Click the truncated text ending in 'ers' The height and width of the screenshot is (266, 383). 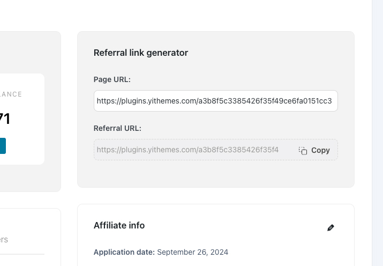click(x=4, y=240)
